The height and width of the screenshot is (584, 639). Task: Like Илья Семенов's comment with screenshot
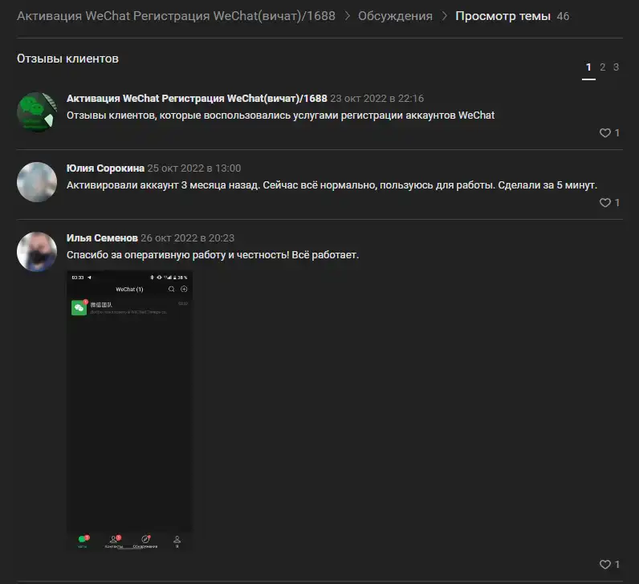(609, 564)
